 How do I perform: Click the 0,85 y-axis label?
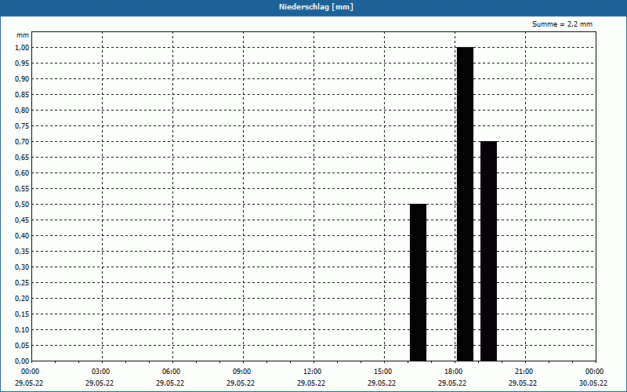pos(22,95)
